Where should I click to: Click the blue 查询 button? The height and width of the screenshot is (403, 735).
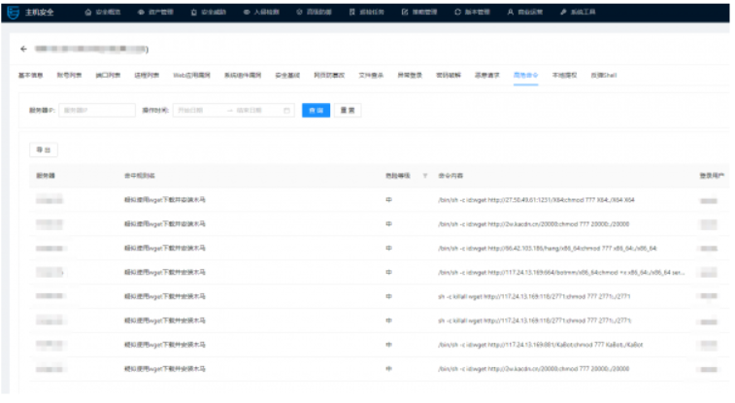click(x=316, y=110)
